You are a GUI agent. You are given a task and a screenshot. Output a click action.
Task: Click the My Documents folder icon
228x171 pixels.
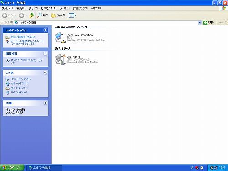pos(7,88)
